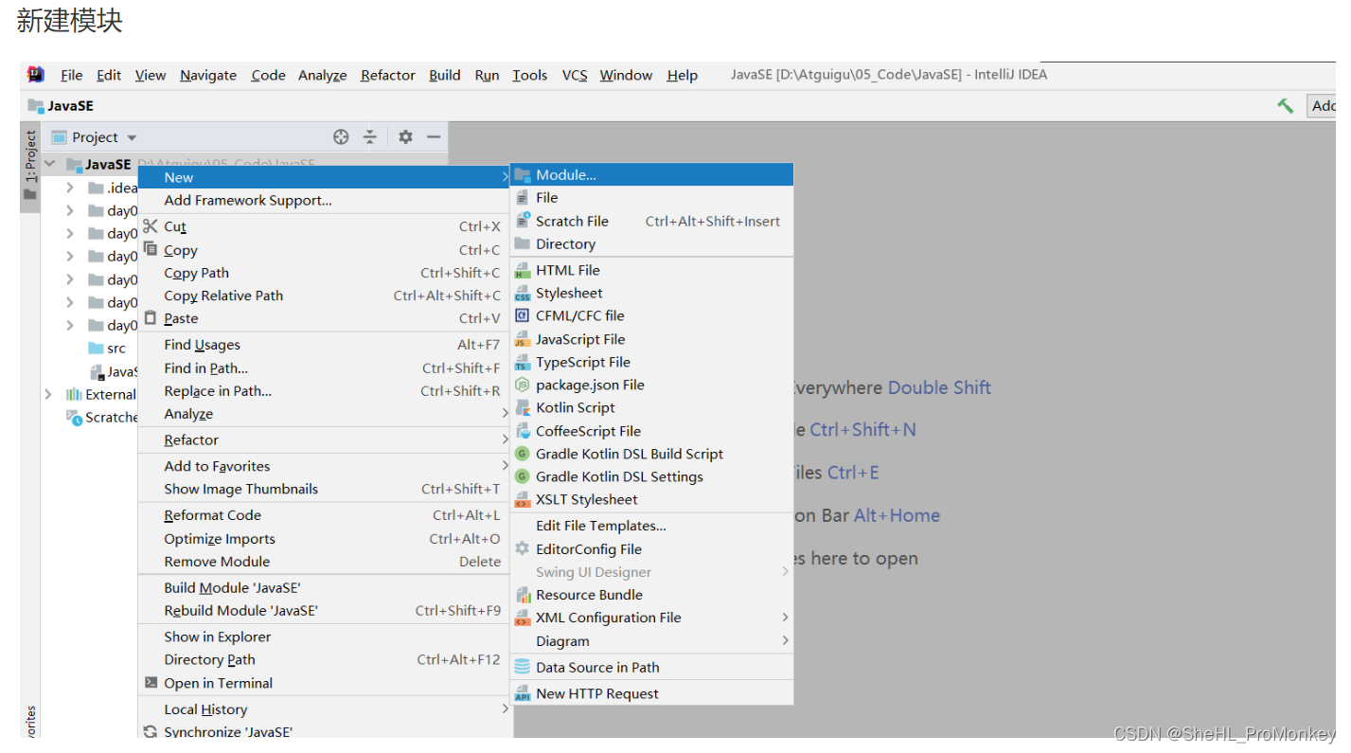Click the Kotlin Script icon
1351x753 pixels.
(x=522, y=407)
